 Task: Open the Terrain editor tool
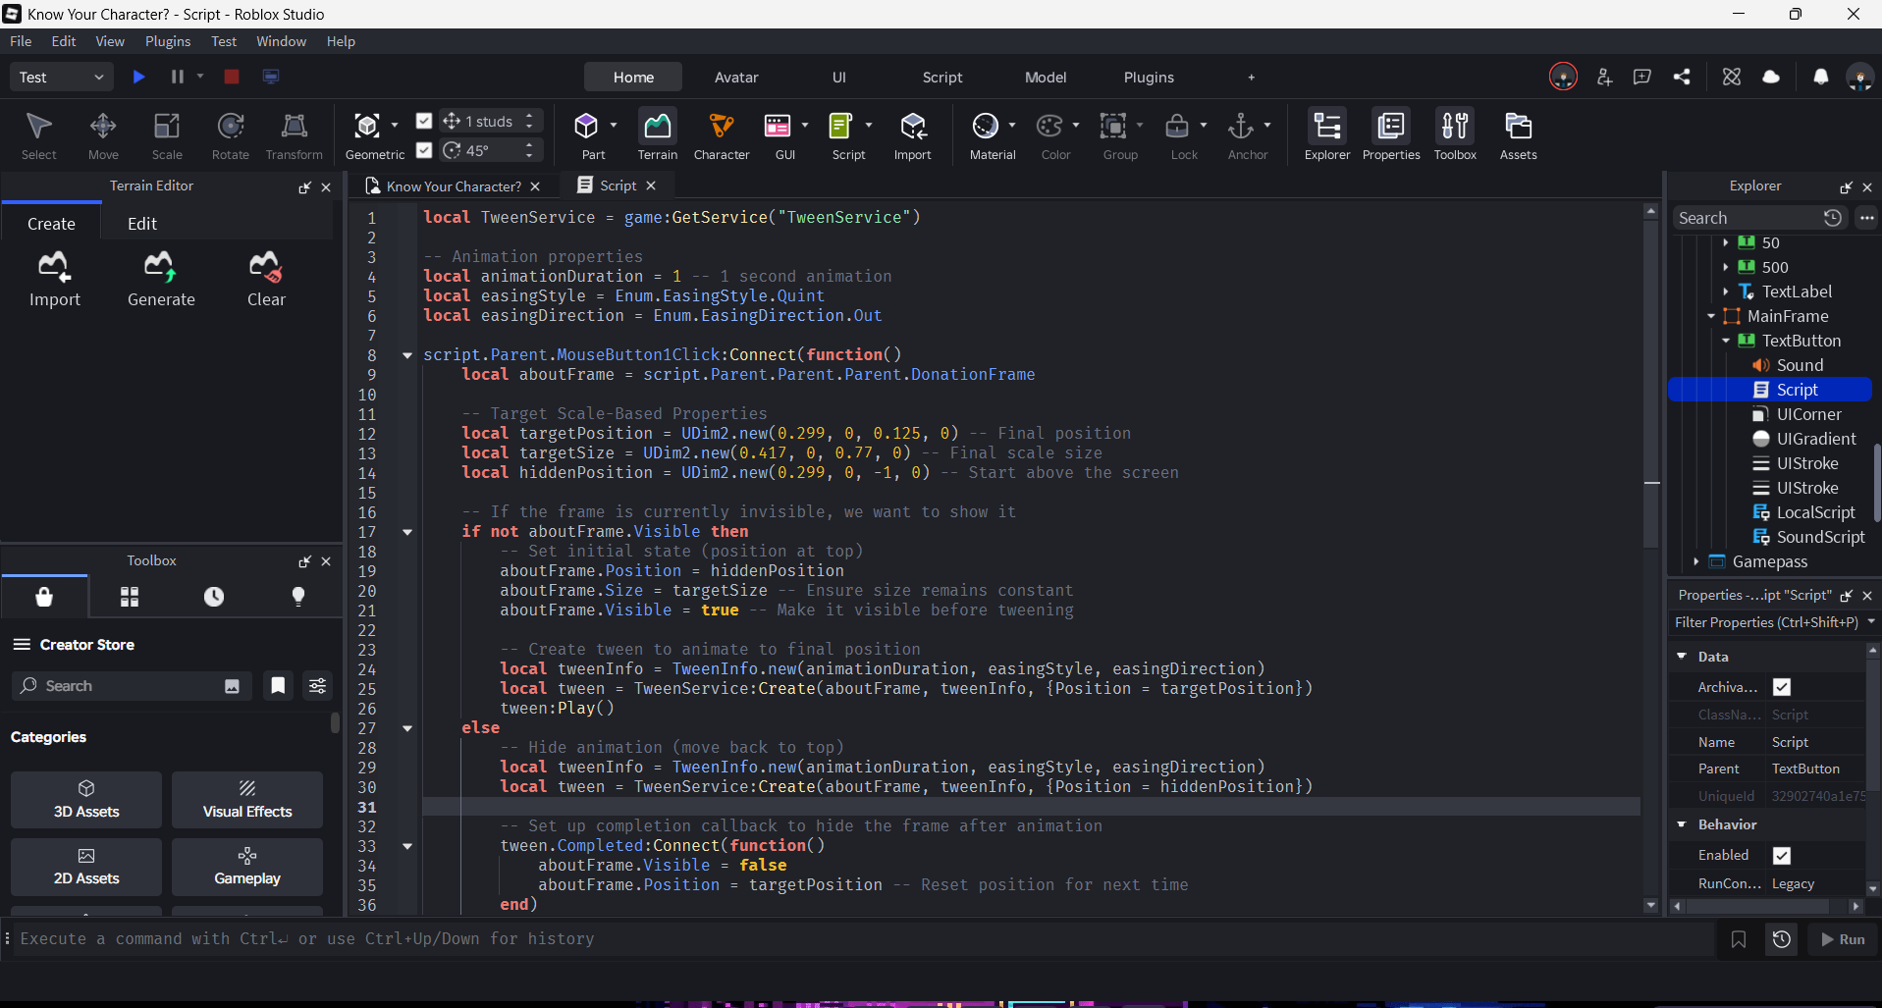[658, 135]
